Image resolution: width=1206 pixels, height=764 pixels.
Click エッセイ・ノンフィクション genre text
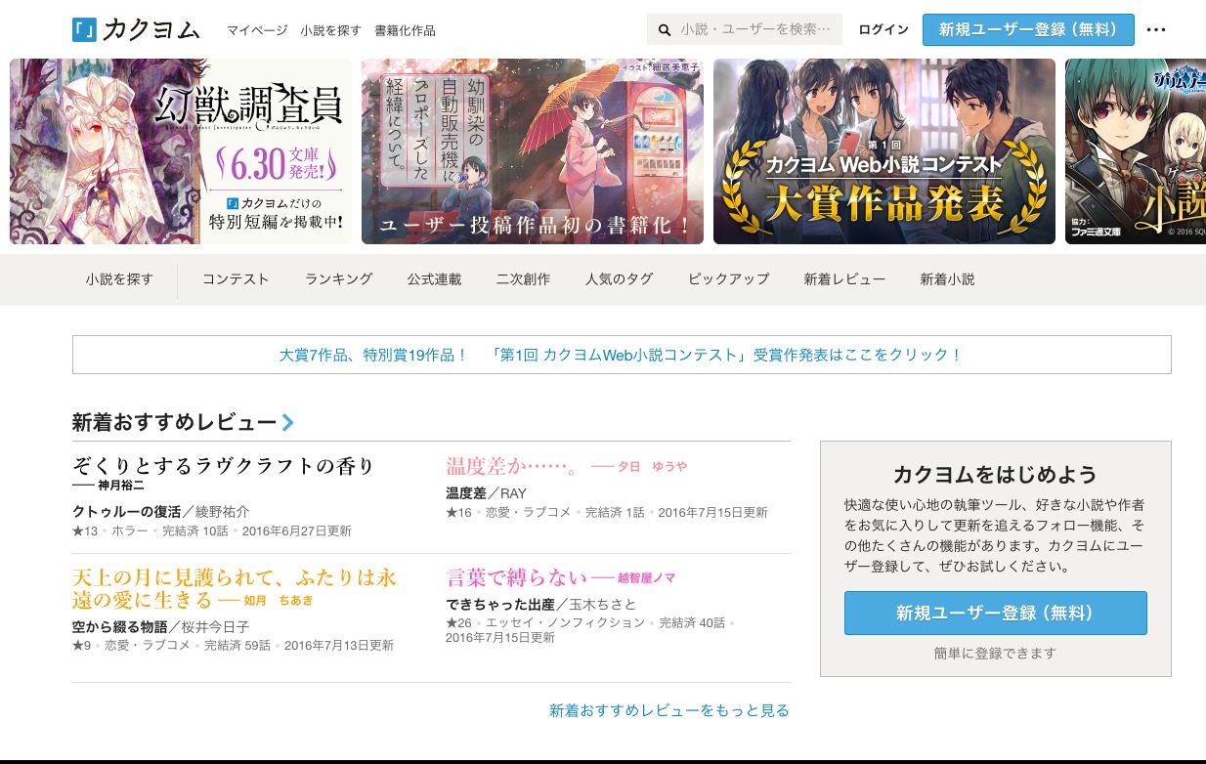click(x=566, y=622)
